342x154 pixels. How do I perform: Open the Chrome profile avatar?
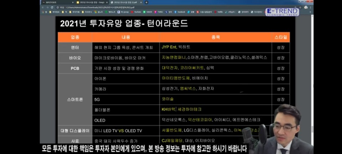(306, 7)
